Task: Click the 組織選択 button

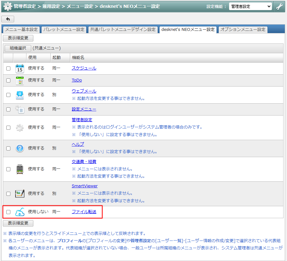Action: click(18, 48)
